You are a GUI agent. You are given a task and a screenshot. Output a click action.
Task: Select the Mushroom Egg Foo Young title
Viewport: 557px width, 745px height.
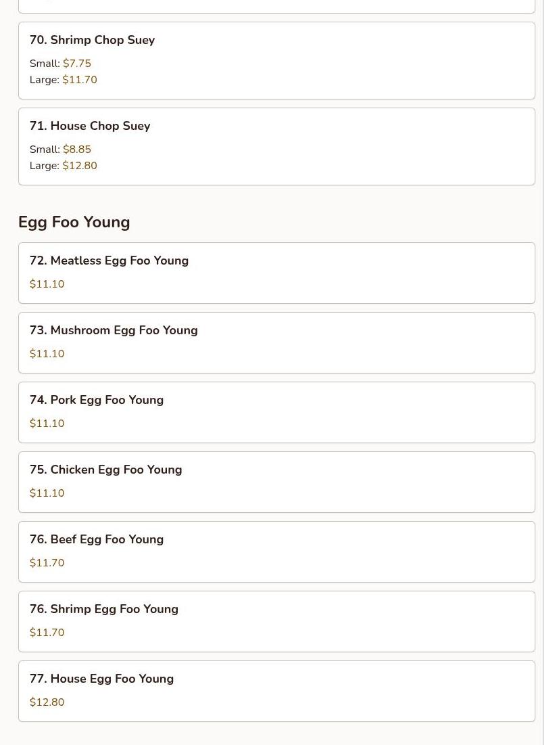coord(114,330)
